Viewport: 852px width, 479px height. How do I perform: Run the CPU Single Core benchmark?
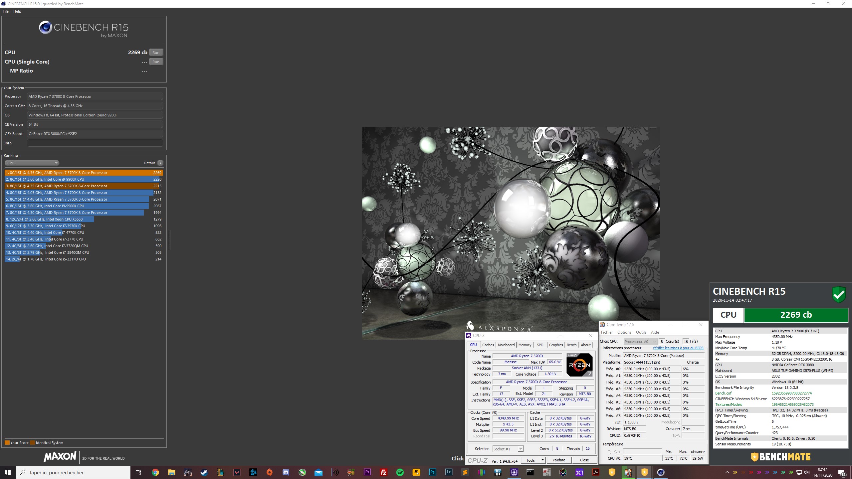[x=156, y=62]
